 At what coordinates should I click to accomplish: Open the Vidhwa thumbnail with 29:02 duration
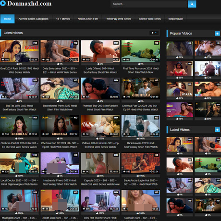tap(100, 126)
